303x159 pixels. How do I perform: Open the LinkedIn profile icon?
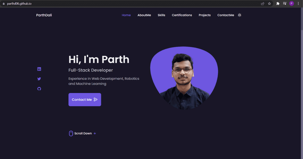[39, 69]
